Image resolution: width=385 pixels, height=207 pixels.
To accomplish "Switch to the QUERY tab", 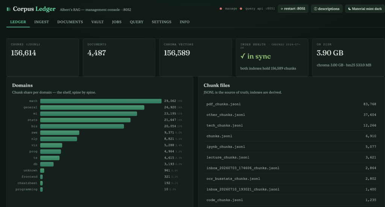I will [136, 22].
